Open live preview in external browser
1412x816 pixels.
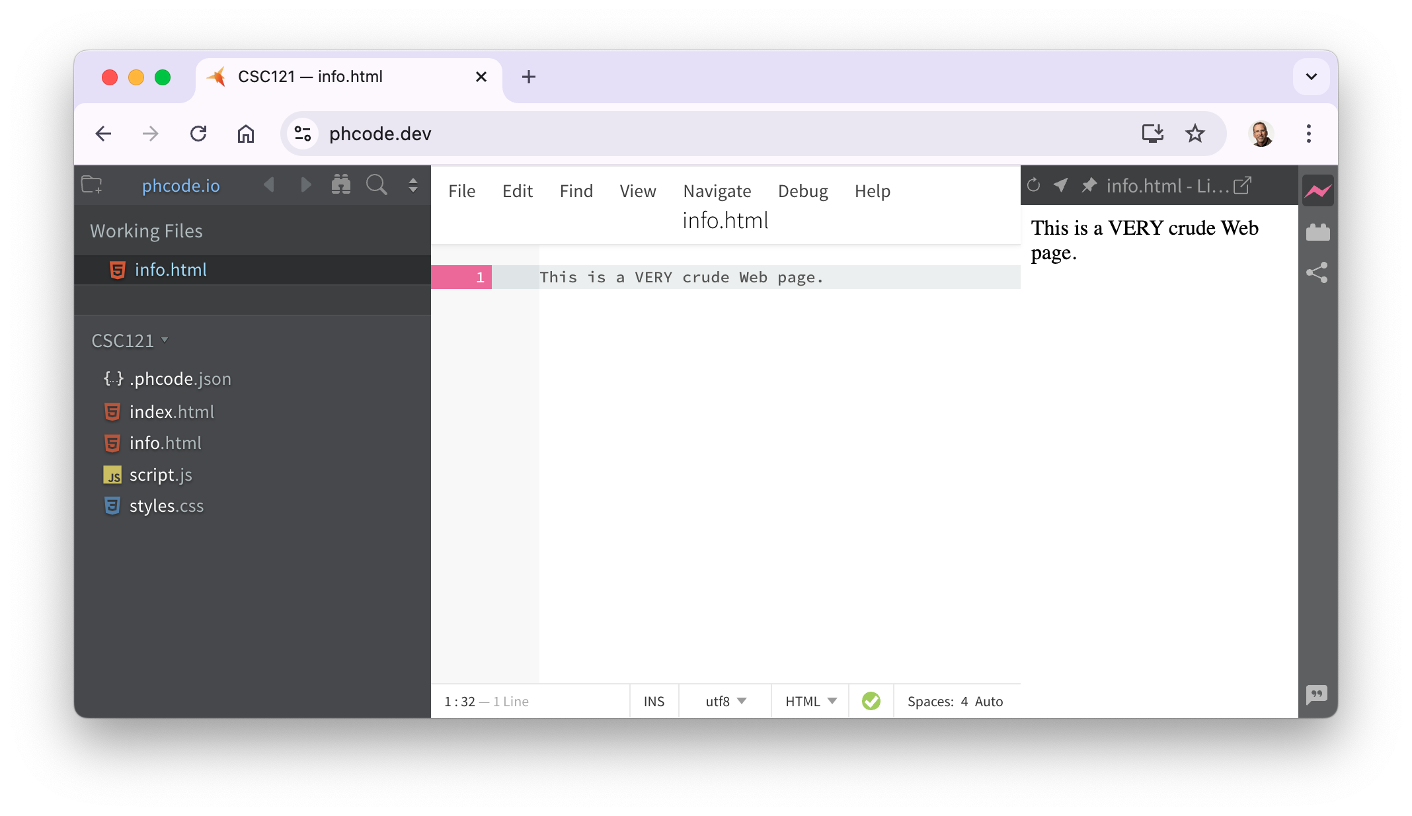(1243, 185)
